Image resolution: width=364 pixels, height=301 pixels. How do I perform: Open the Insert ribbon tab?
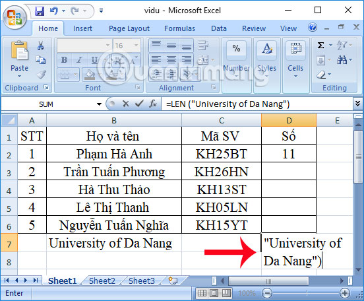[x=82, y=28]
